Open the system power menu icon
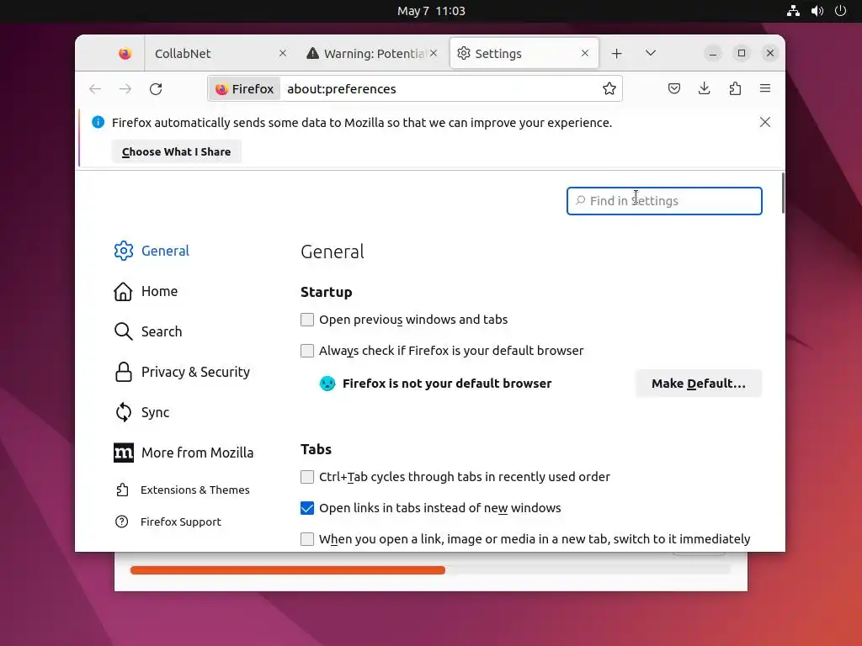 (840, 11)
